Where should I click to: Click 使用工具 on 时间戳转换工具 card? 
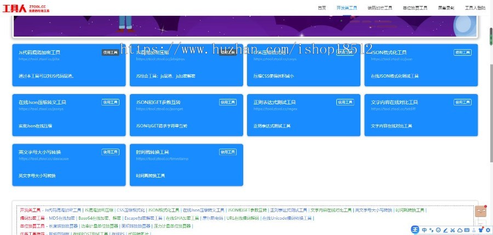[x=228, y=152]
